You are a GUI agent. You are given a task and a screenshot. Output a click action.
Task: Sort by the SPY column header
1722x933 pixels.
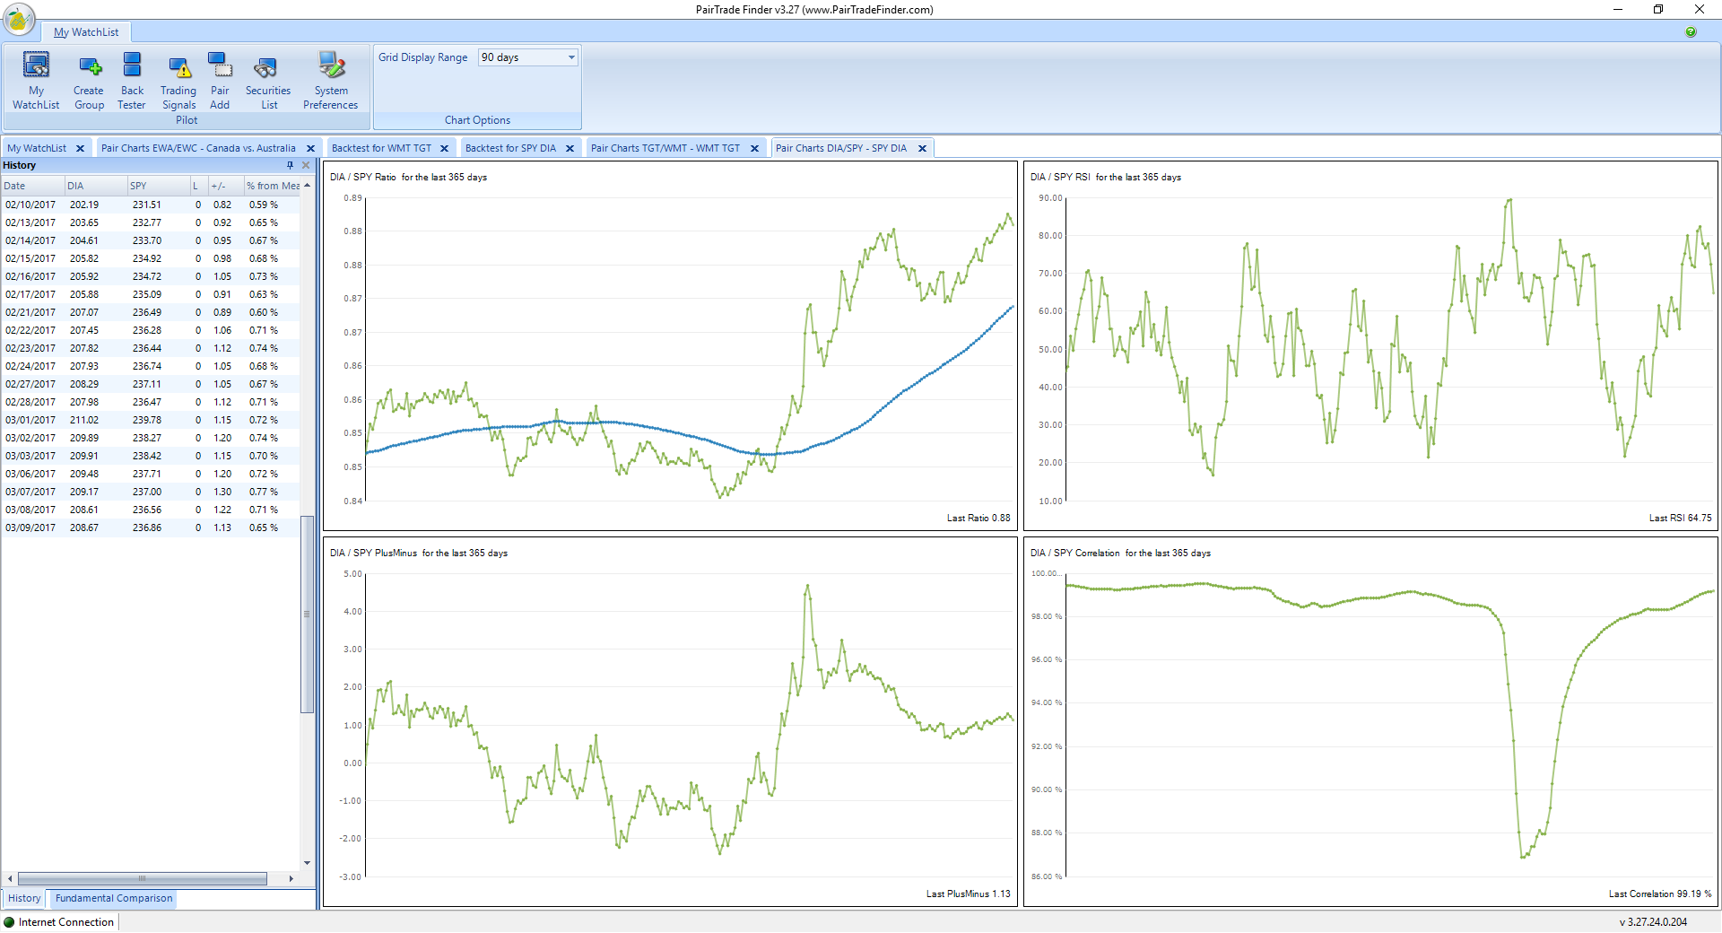click(157, 186)
